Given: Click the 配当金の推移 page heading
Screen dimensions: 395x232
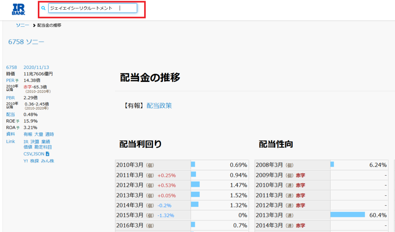Looking at the screenshot, I should coord(150,78).
